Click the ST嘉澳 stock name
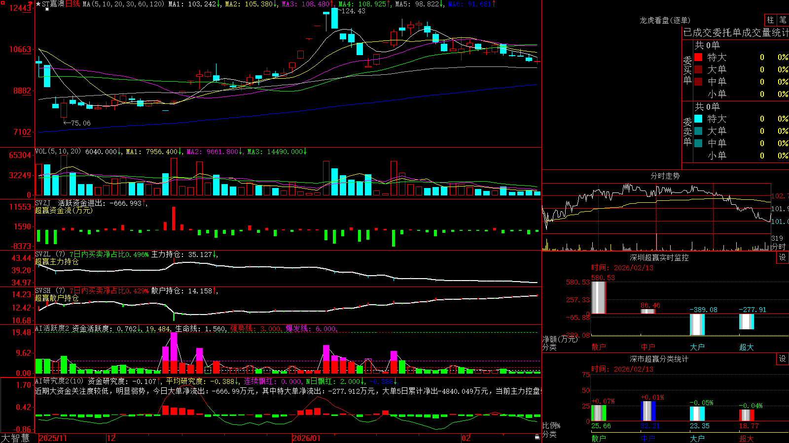 coord(53,4)
